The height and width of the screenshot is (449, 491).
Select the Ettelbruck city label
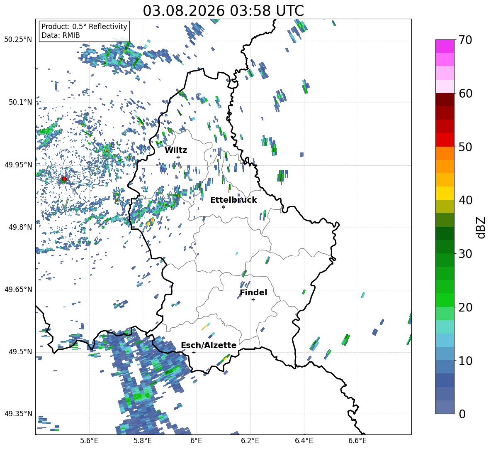(x=233, y=200)
